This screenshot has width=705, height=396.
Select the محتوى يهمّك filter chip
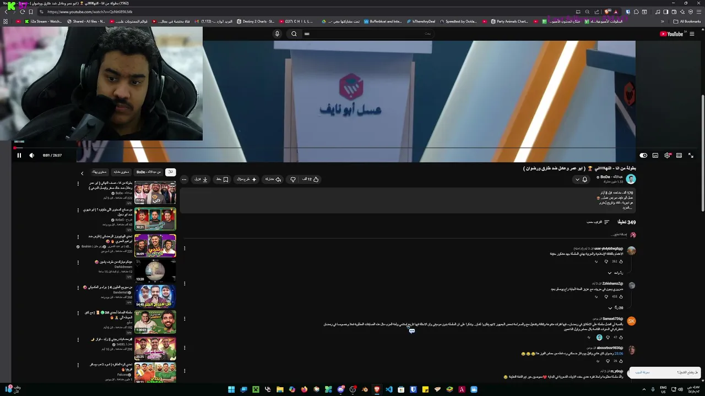pos(99,172)
